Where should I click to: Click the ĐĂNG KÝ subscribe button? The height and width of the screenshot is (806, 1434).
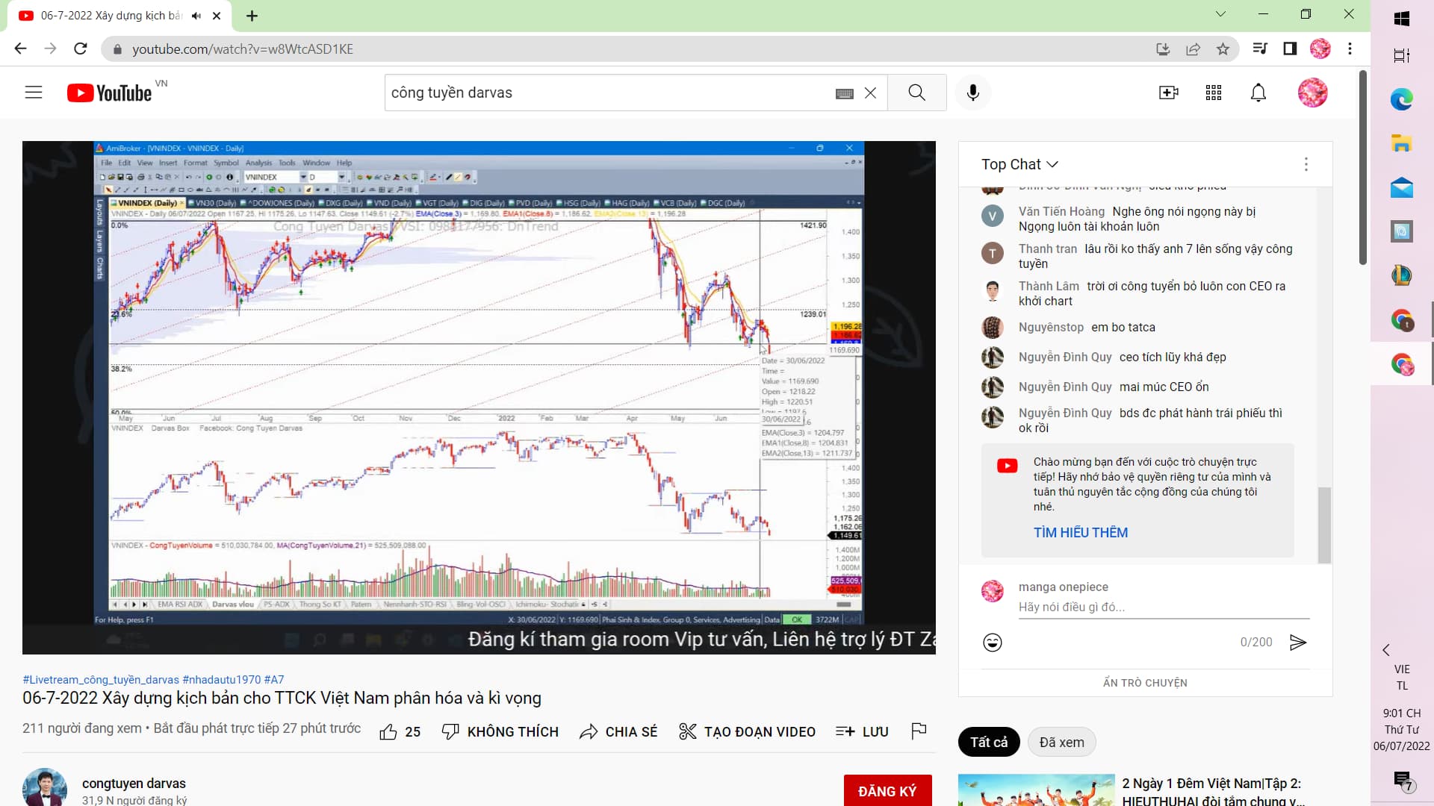(887, 791)
